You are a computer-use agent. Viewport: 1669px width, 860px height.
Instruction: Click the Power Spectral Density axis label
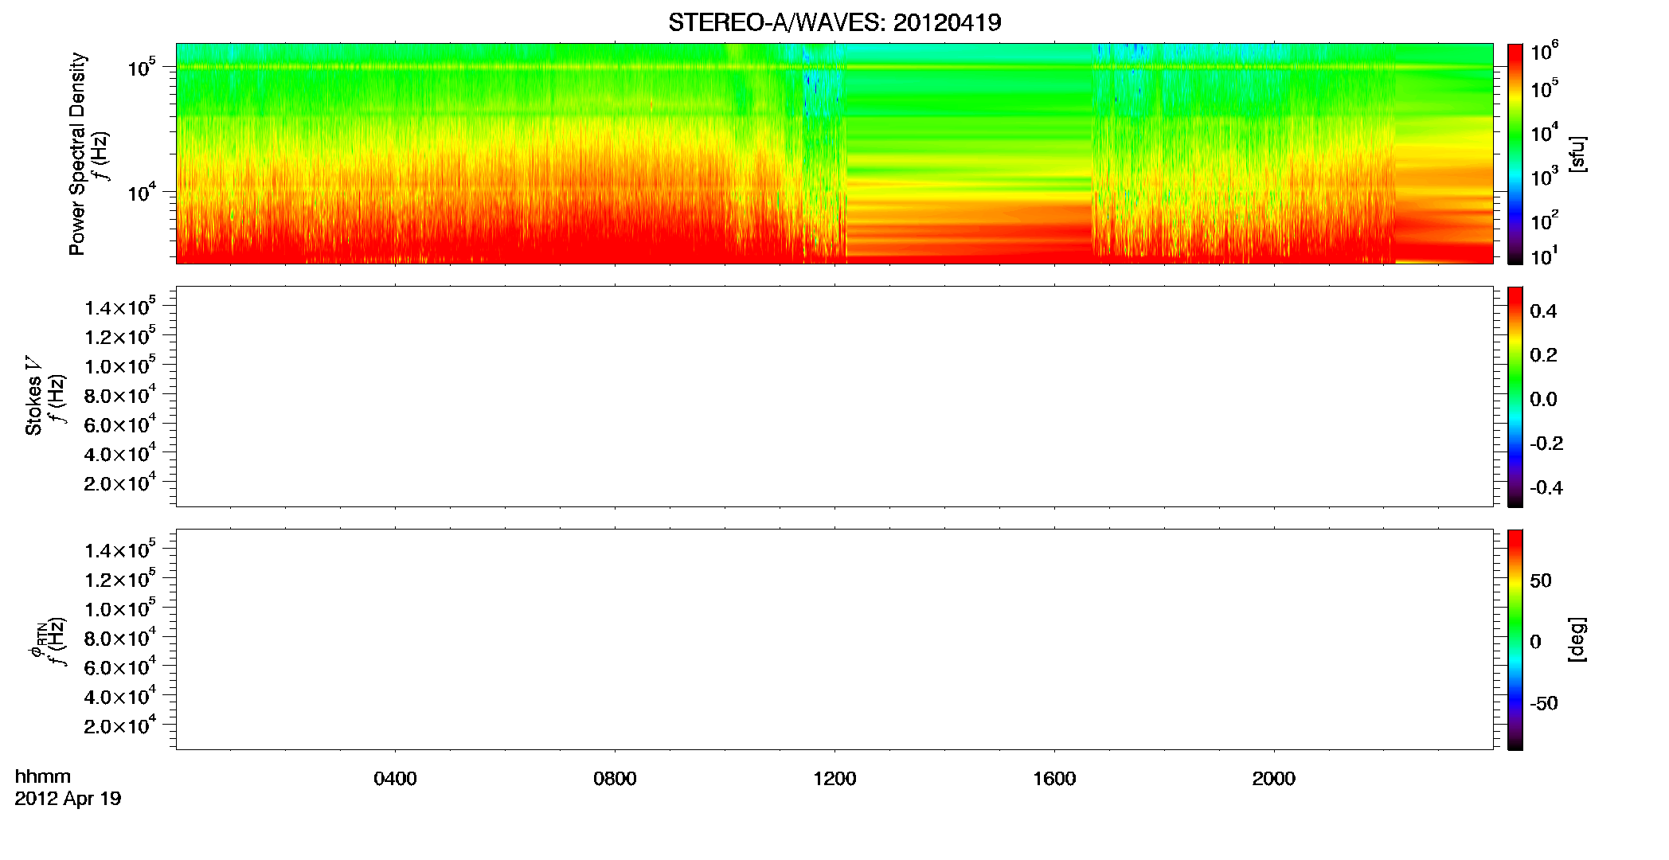coord(77,154)
